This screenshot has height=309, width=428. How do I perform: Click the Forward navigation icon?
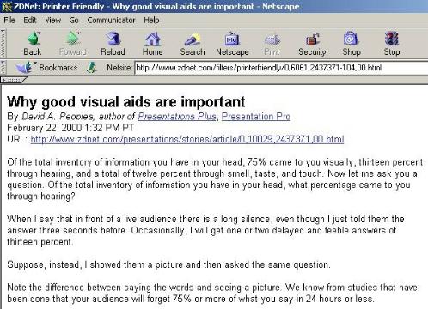73,44
